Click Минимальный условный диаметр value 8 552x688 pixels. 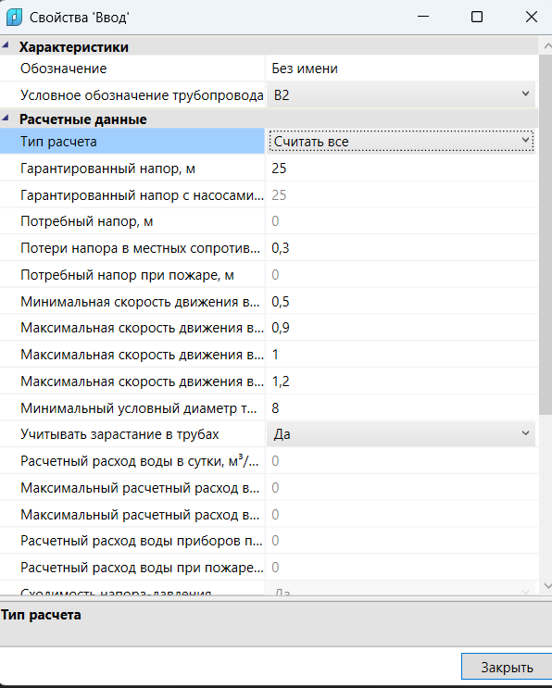[x=401, y=408]
